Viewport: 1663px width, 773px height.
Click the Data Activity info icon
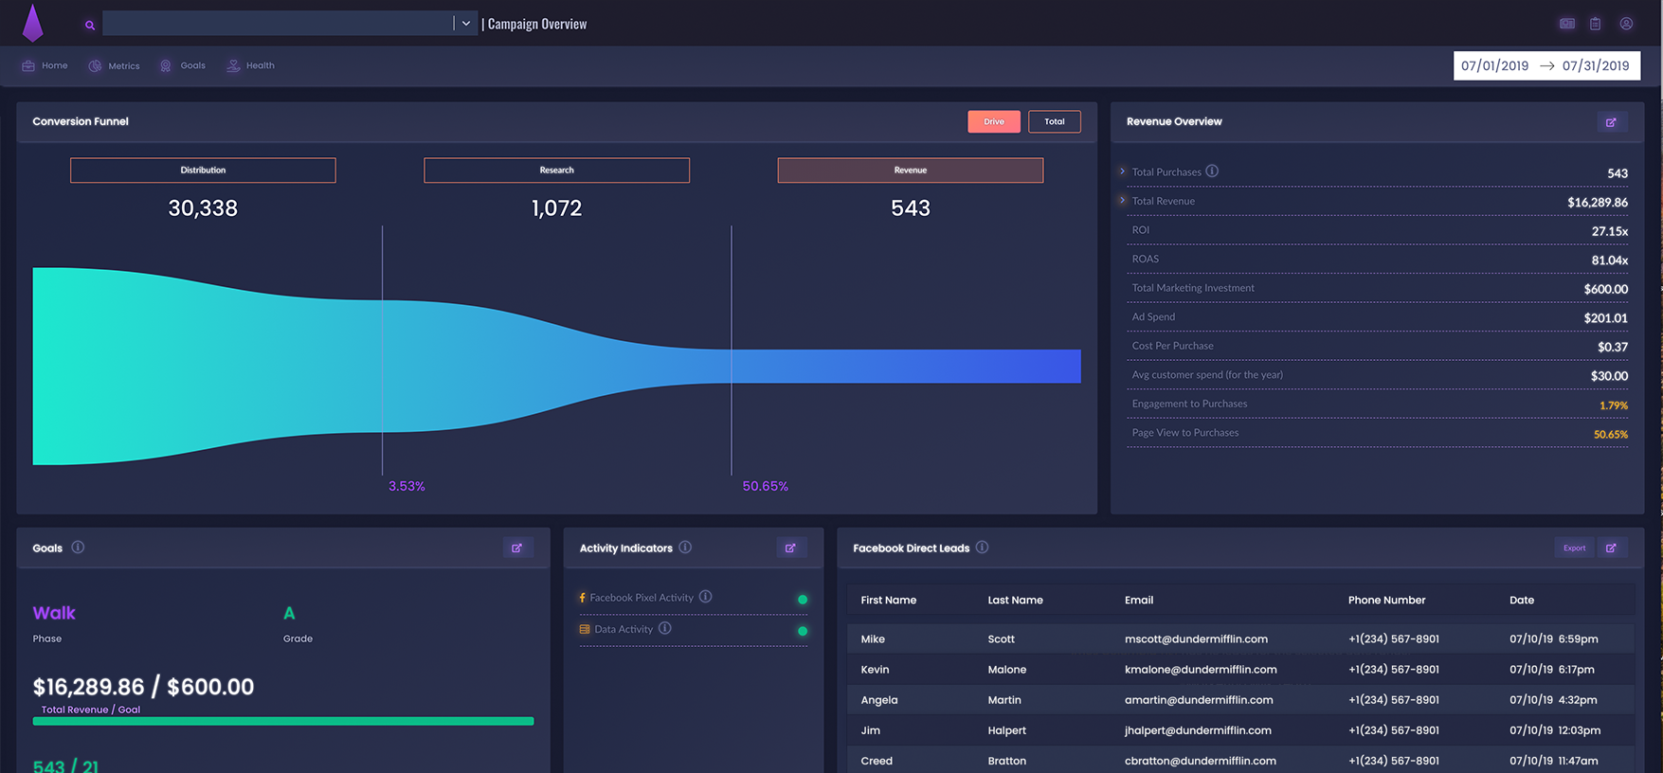click(664, 628)
